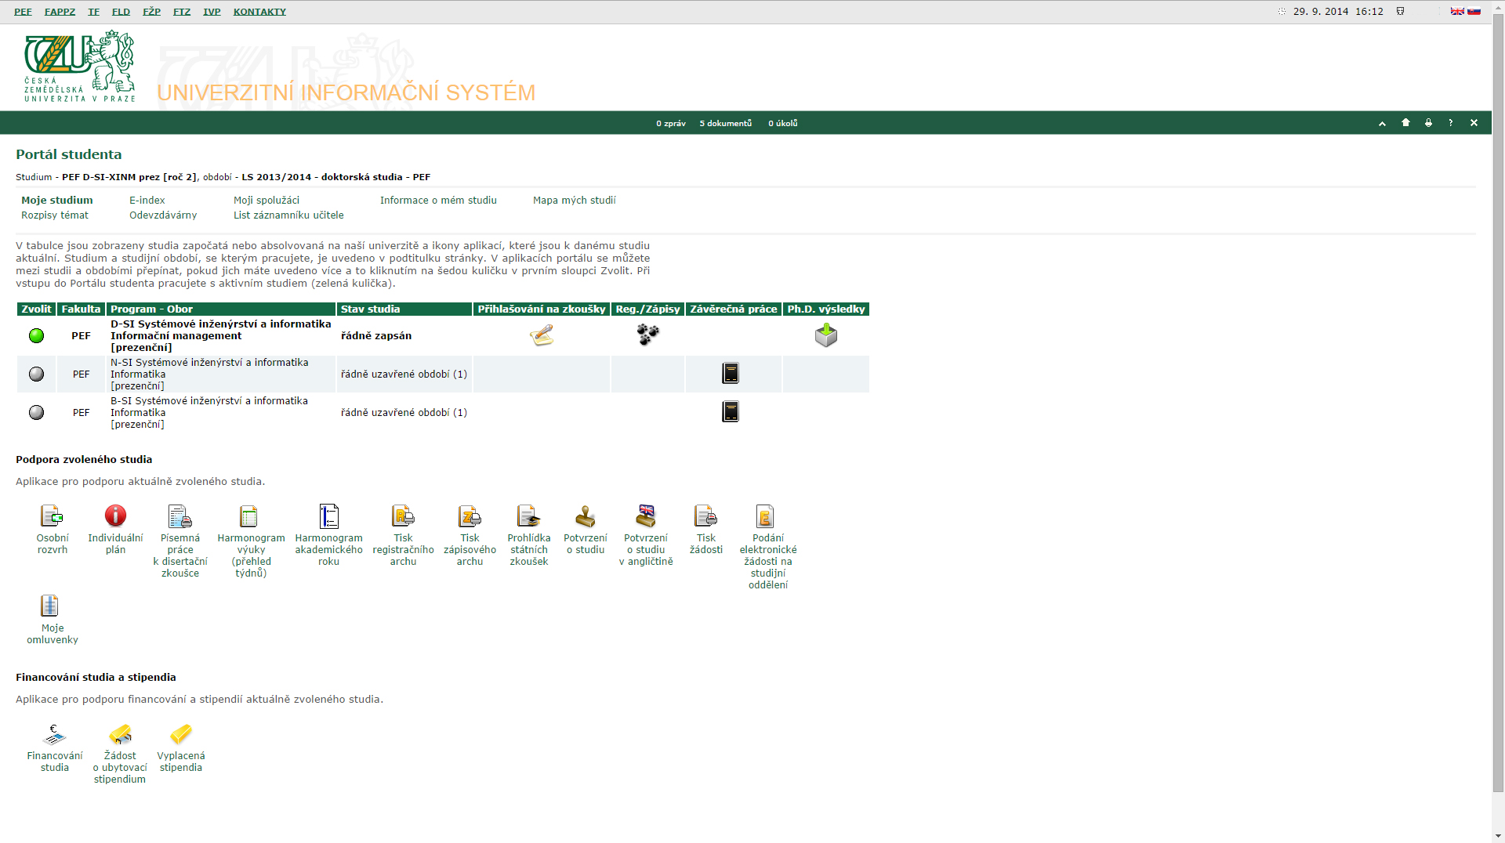Image resolution: width=1505 pixels, height=843 pixels.
Task: Open the E-index menu item
Action: click(x=147, y=201)
